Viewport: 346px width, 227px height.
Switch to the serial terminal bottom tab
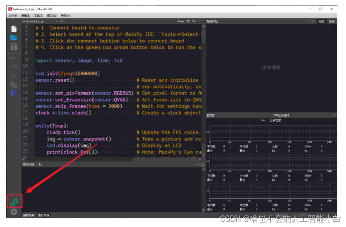point(43,215)
